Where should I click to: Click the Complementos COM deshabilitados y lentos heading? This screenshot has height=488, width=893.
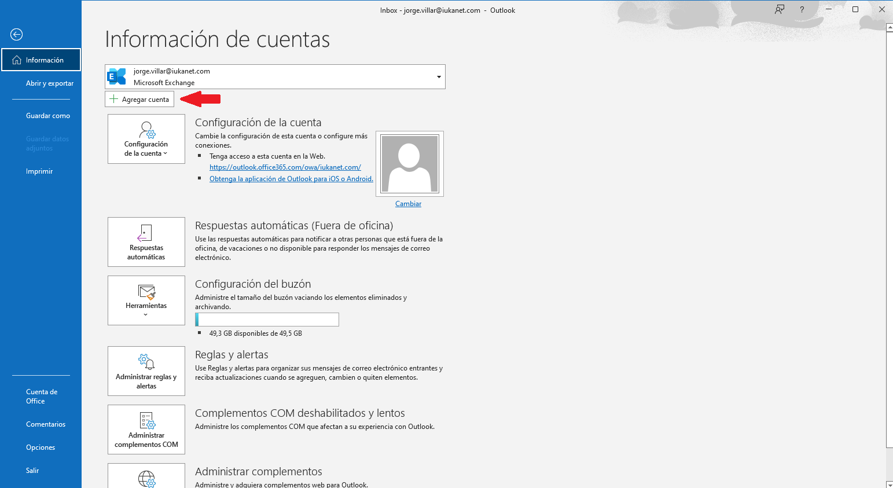click(x=300, y=413)
